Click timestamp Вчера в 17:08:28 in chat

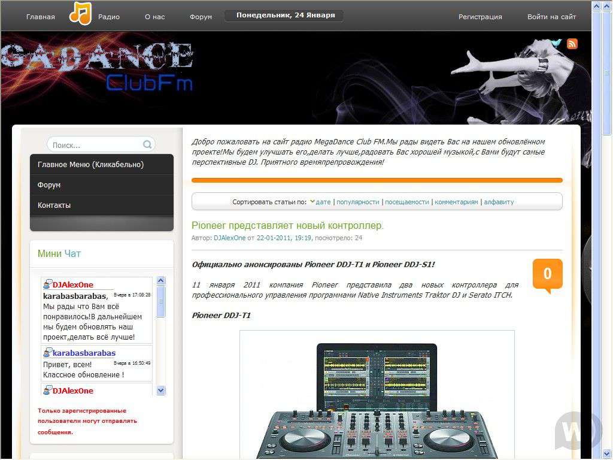[132, 295]
